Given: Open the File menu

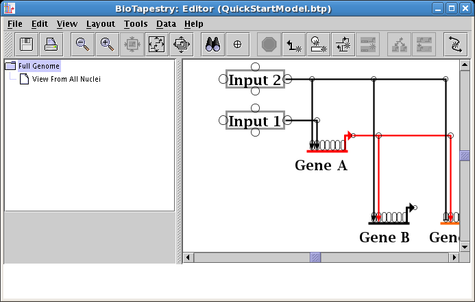Looking at the screenshot, I should click(14, 23).
